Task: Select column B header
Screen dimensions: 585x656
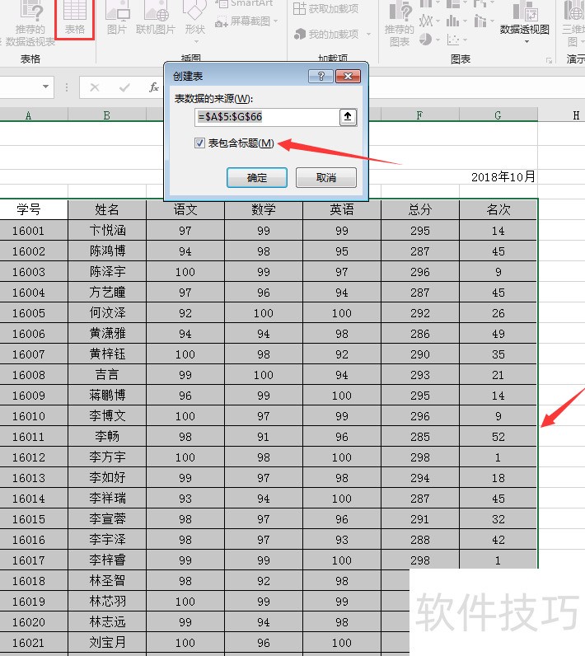Action: (107, 115)
